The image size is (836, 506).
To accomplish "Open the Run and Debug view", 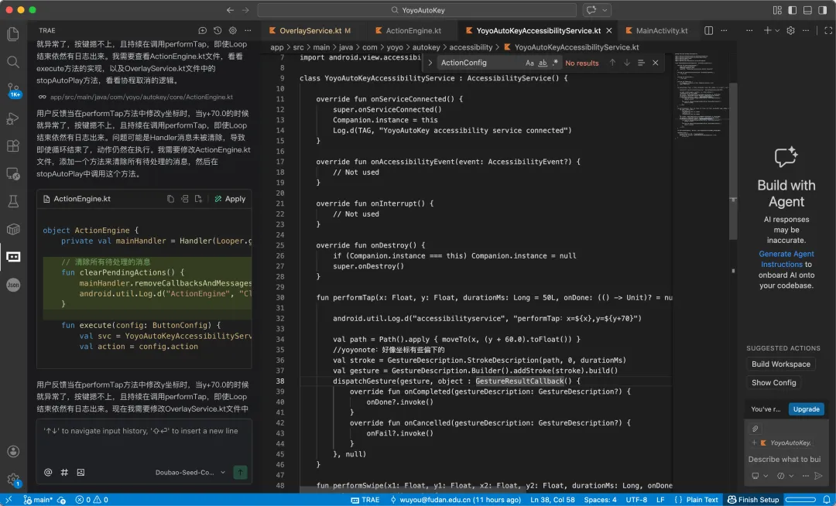I will (13, 118).
